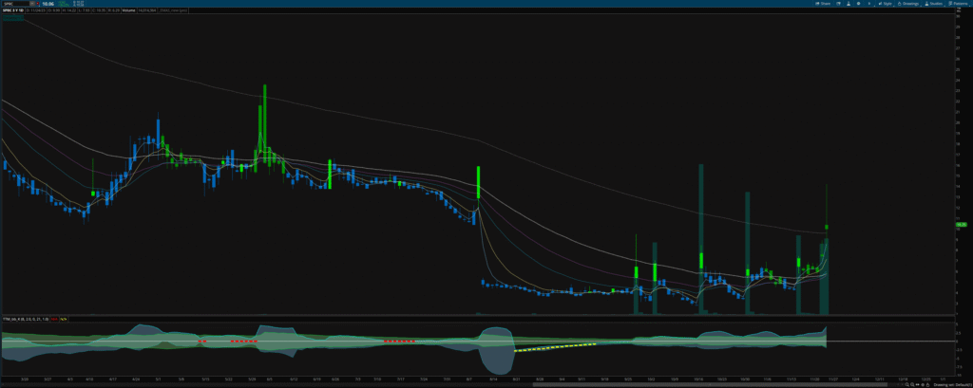This screenshot has height=388, width=973.
Task: Click the green last-price bubble on price axis
Action: 961,224
